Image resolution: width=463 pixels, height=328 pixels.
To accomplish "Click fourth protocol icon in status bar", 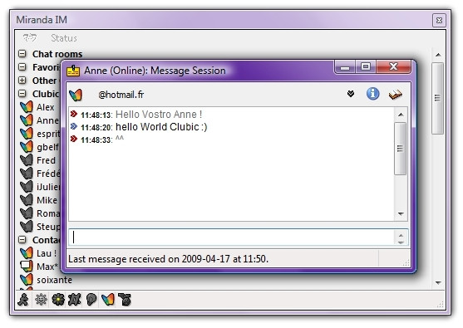I will point(75,300).
